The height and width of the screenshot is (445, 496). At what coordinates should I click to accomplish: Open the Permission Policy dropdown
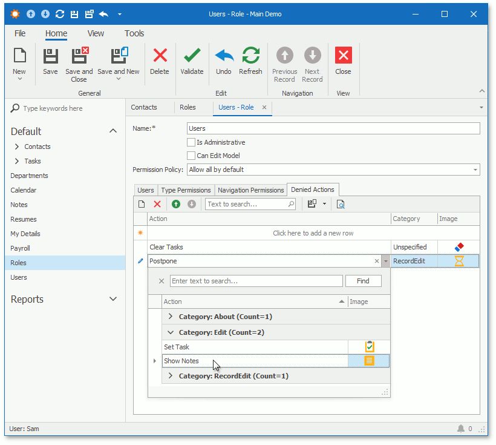[475, 170]
